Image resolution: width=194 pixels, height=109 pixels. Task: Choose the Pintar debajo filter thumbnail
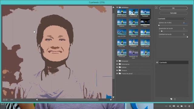145,42
